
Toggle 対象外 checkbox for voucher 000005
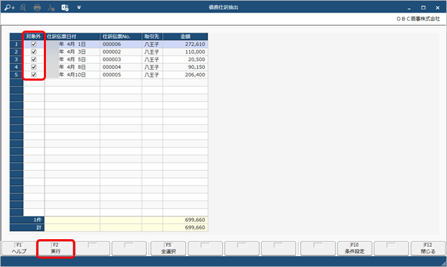(x=33, y=75)
